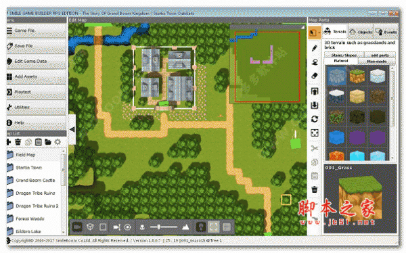Pick the sand block terrain tile
The width and height of the screenshot is (406, 253).
[x=357, y=97]
